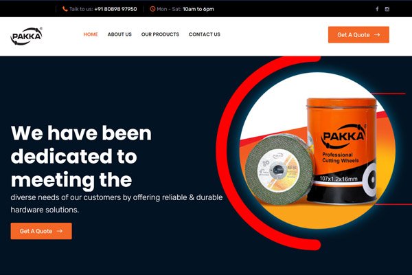Click the 'diverse needs of our customers' paragraph
The image size is (412, 275).
(x=117, y=203)
